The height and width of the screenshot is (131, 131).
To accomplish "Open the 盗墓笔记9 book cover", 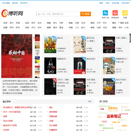I will click(x=50, y=65).
